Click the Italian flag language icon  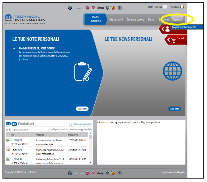pos(182,7)
